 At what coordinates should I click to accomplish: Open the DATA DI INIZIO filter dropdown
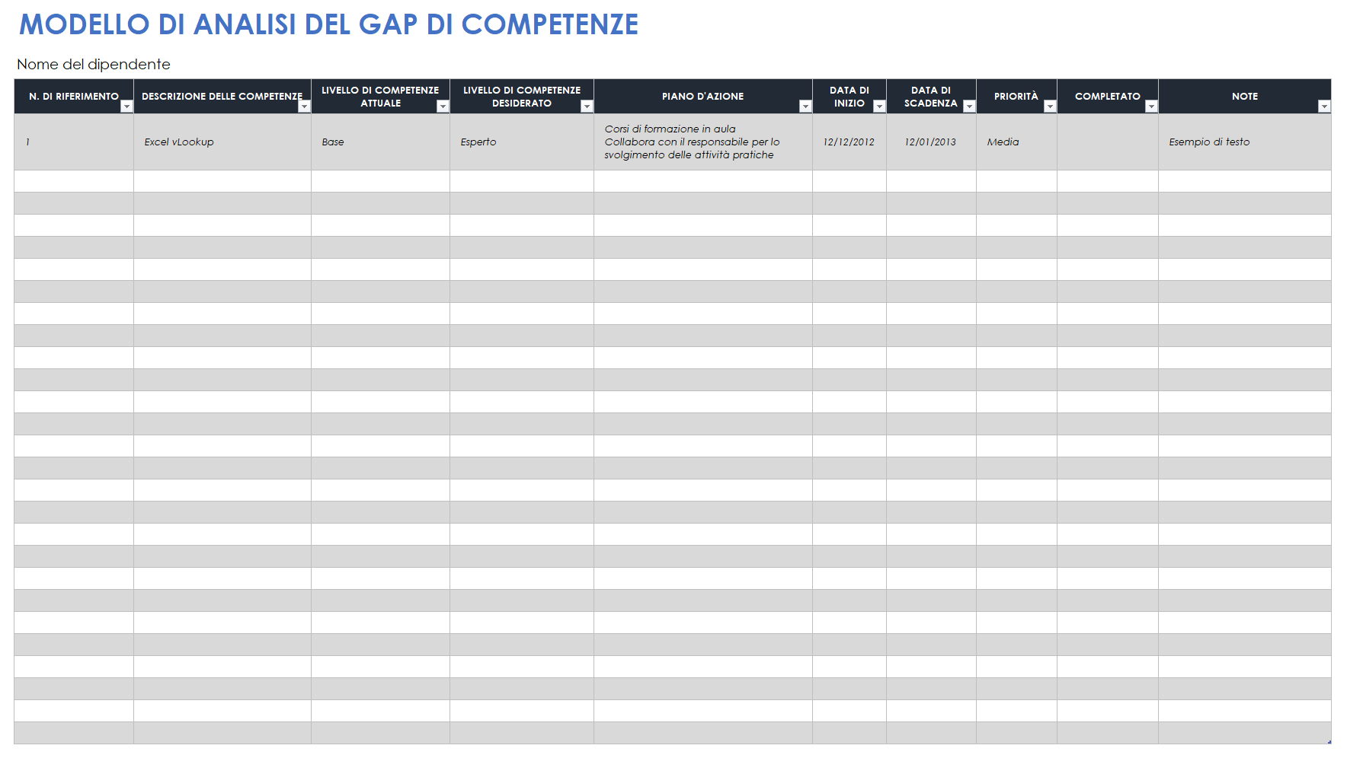[879, 107]
